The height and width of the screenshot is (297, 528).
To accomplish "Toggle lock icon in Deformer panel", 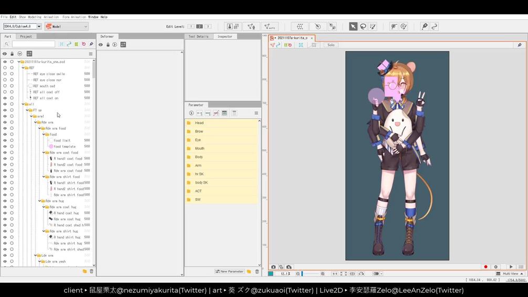I will [x=108, y=45].
